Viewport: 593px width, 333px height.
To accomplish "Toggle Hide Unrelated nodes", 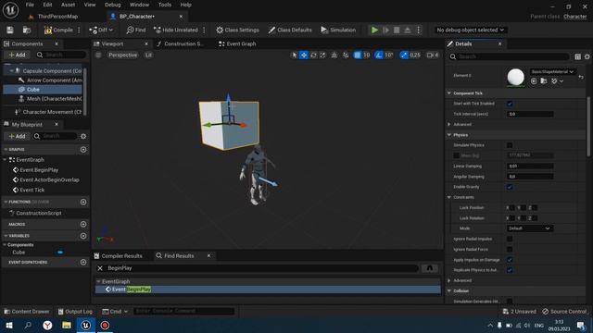I will click(x=176, y=30).
